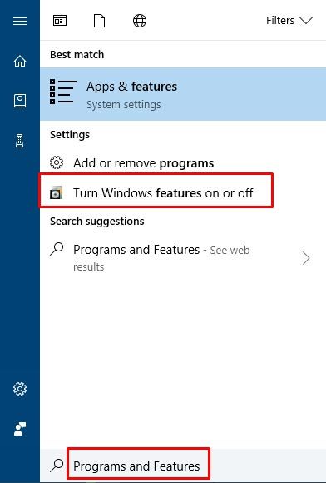Viewport: 326px width, 483px height.
Task: Focus the Programs and Features search field
Action: click(x=138, y=466)
